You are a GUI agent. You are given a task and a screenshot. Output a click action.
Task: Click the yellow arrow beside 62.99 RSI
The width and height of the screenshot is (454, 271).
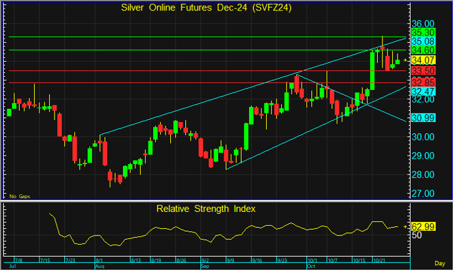[x=405, y=227]
